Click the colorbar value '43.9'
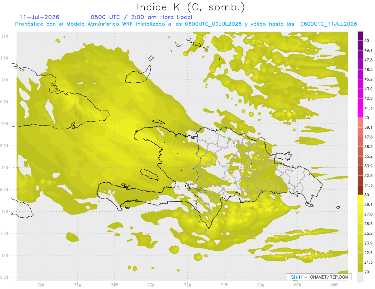This screenshot has width=375, height=289. (368, 89)
